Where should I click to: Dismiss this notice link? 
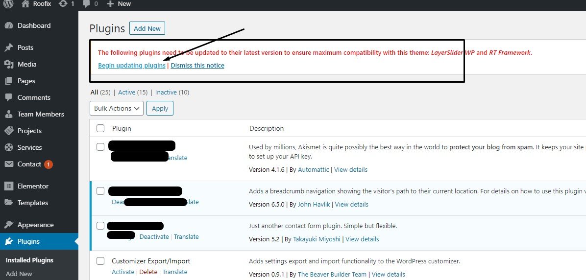197,65
